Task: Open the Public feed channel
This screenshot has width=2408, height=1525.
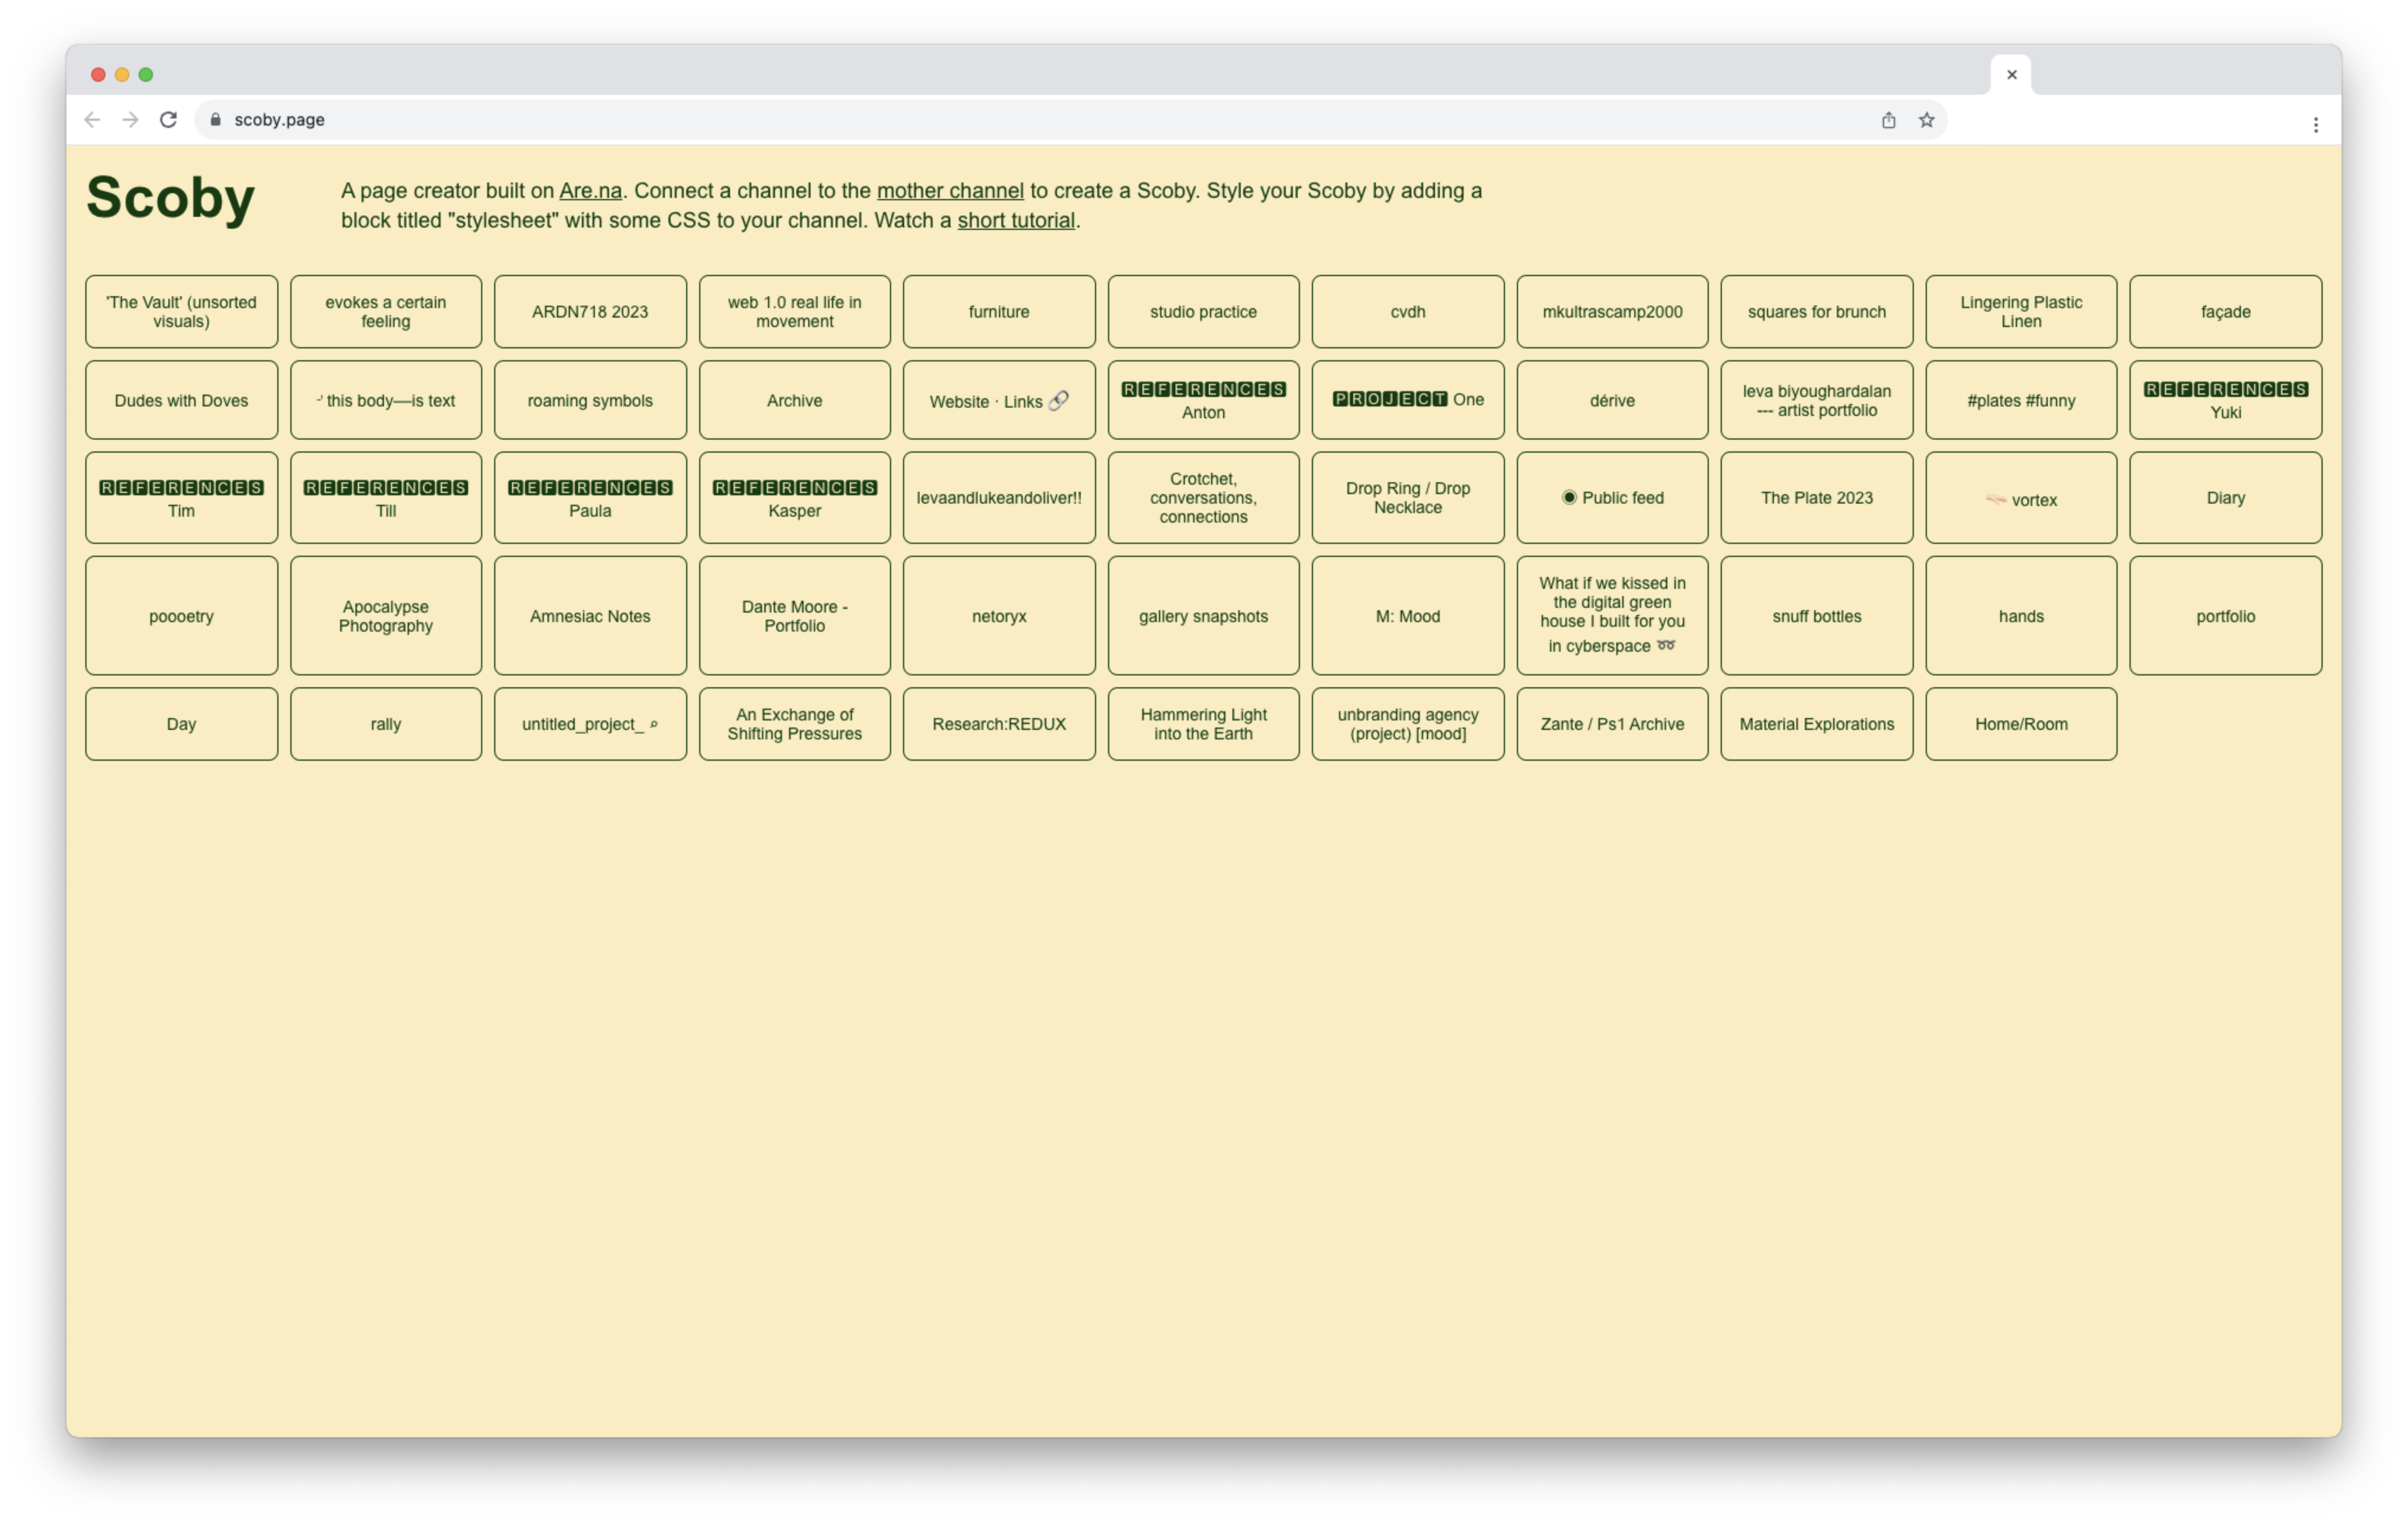Action: (x=1611, y=498)
